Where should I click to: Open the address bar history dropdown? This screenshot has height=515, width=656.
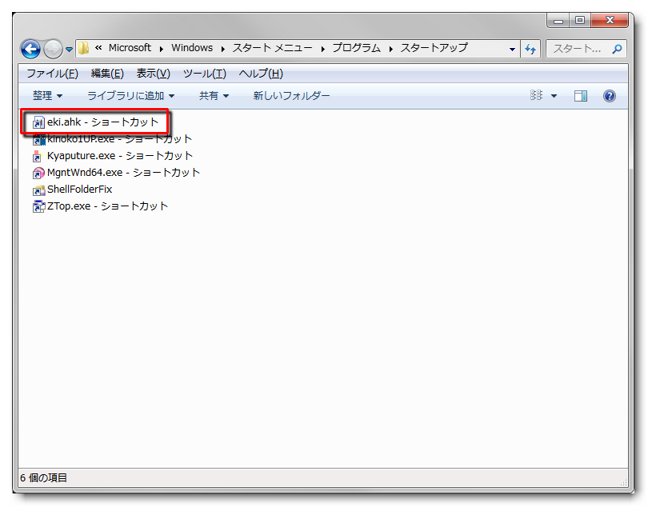[512, 50]
